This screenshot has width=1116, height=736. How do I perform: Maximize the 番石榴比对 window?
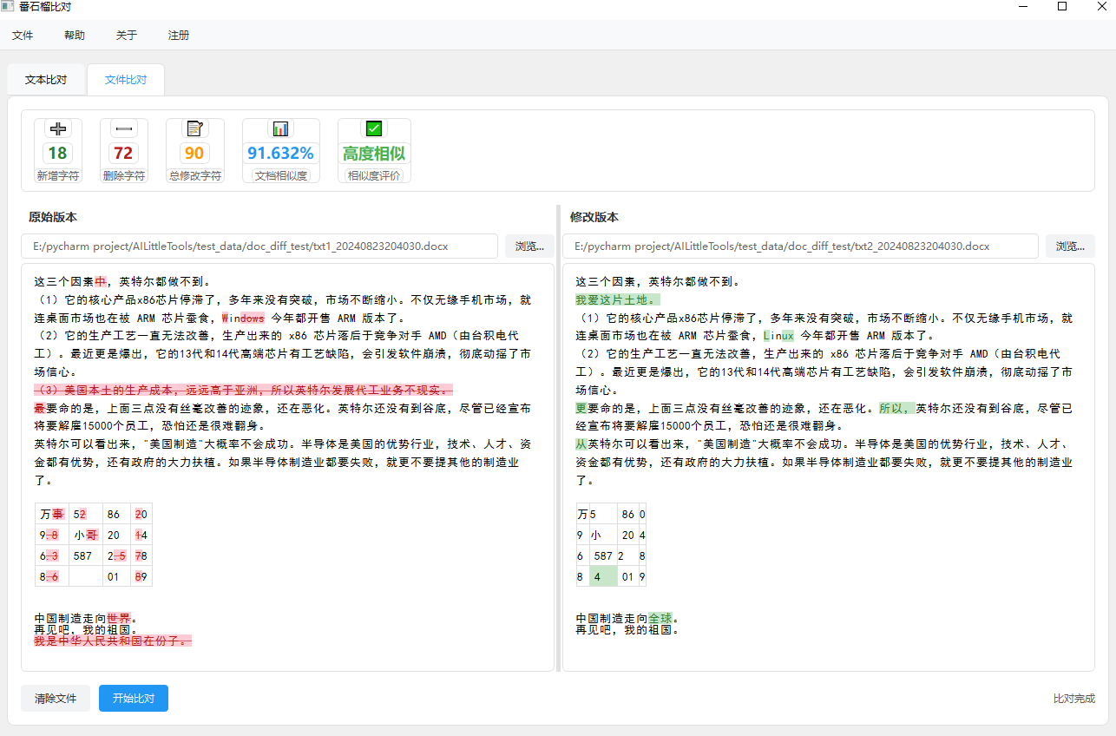pyautogui.click(x=1061, y=7)
